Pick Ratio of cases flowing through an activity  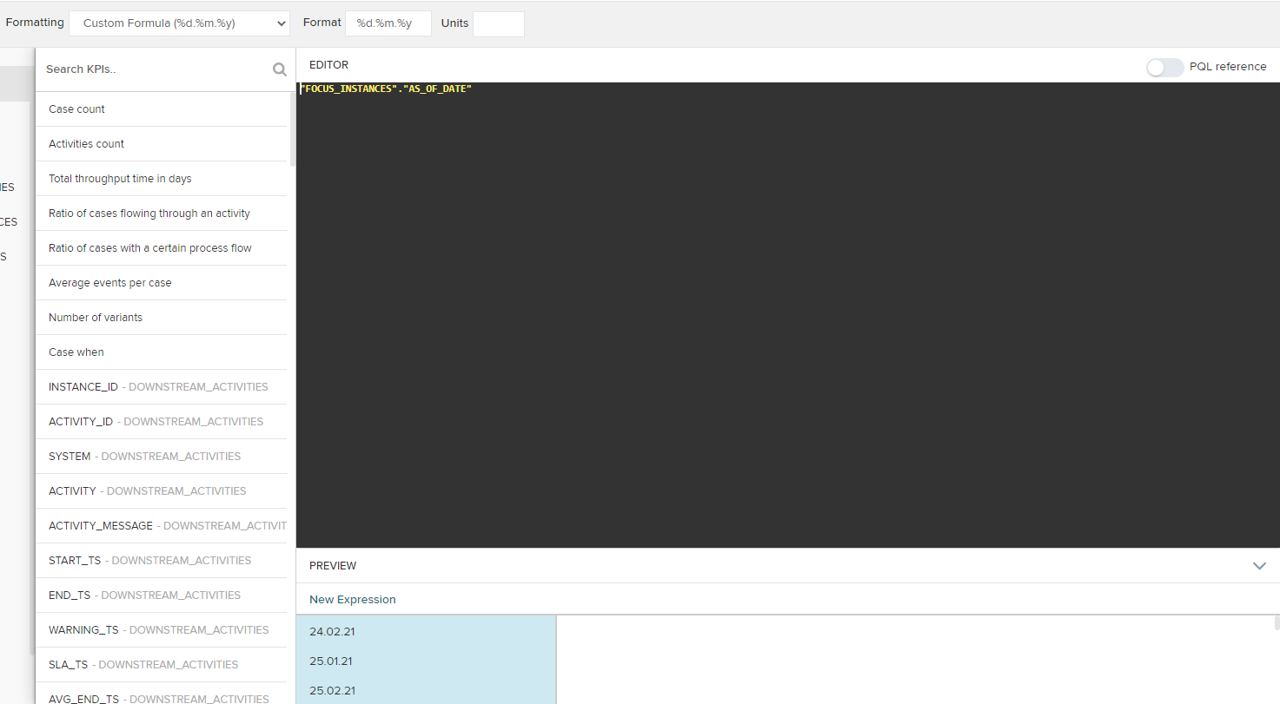(x=161, y=214)
